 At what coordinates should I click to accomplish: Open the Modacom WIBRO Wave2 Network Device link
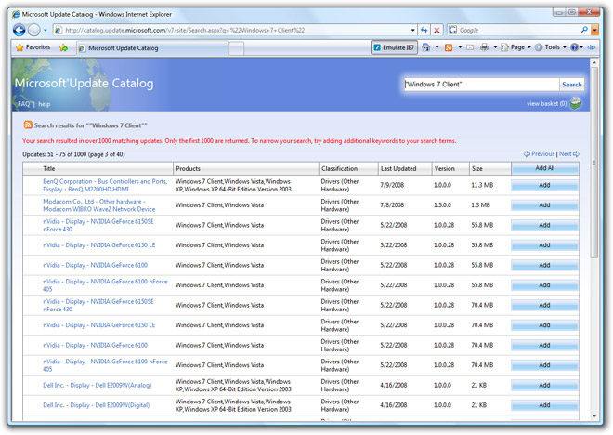(98, 205)
